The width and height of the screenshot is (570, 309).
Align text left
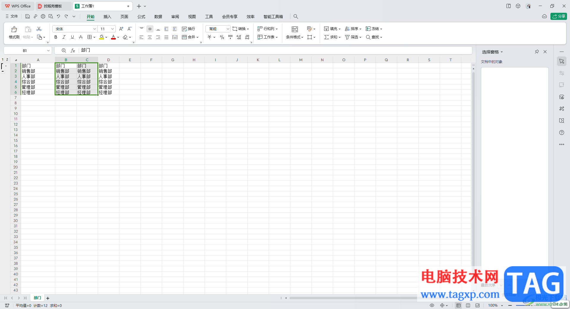[142, 37]
